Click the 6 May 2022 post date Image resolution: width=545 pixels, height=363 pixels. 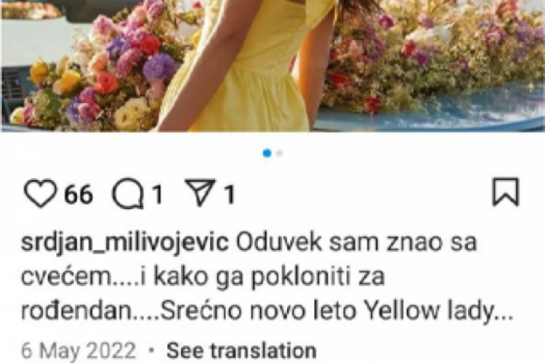(x=78, y=350)
